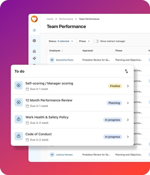The image size is (150, 175).
Task: Go to Home via house icon
Action: click(34, 51)
